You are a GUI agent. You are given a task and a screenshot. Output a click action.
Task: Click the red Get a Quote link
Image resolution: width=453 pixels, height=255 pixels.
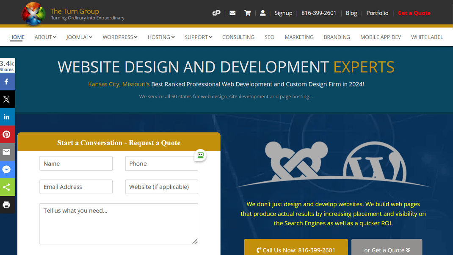tap(414, 13)
